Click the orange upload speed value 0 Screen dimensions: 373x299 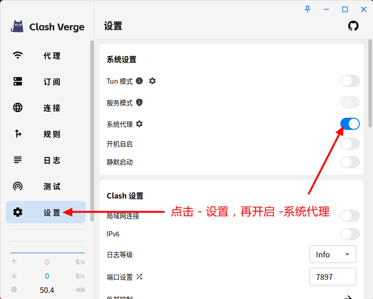pyautogui.click(x=47, y=262)
